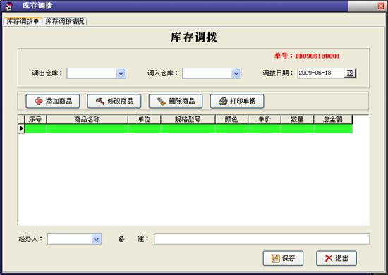Open the calendar picker for 调拨日期
The width and height of the screenshot is (388, 275).
tap(350, 73)
